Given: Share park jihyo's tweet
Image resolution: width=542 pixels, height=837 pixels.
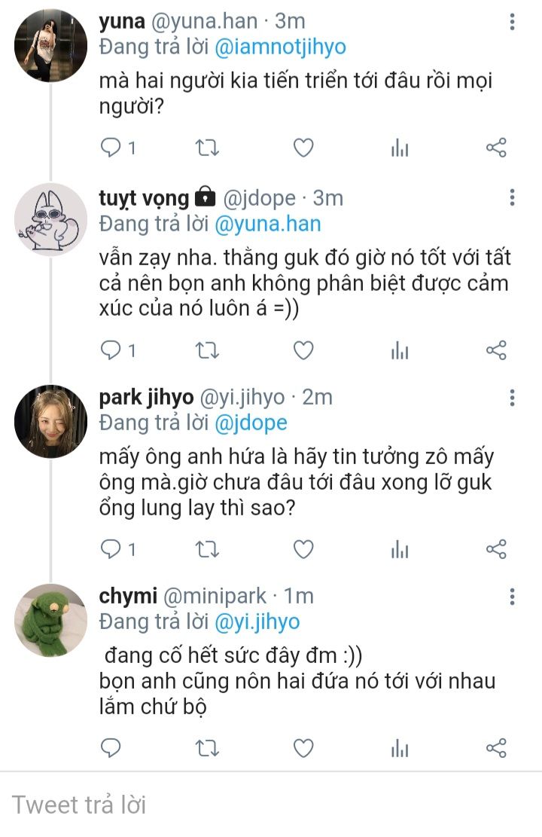Looking at the screenshot, I should tap(496, 550).
